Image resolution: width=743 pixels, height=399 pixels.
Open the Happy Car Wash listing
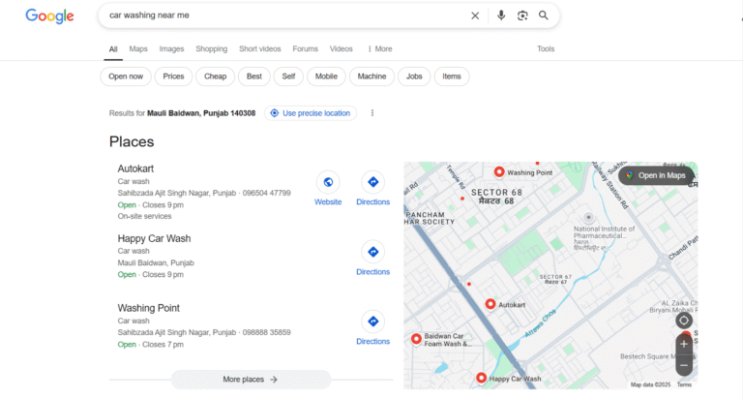tap(154, 238)
